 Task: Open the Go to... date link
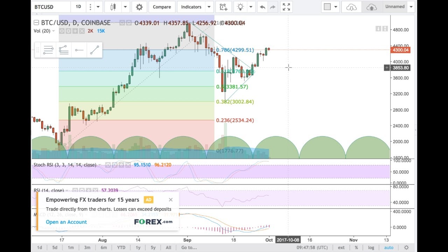coord(189,247)
